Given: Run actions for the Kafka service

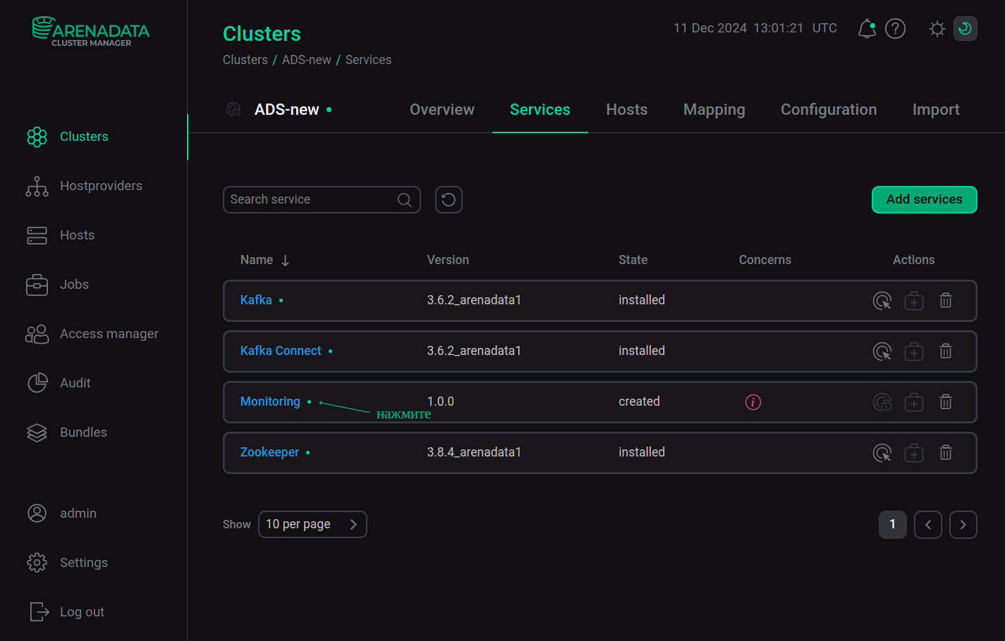Looking at the screenshot, I should (x=882, y=301).
